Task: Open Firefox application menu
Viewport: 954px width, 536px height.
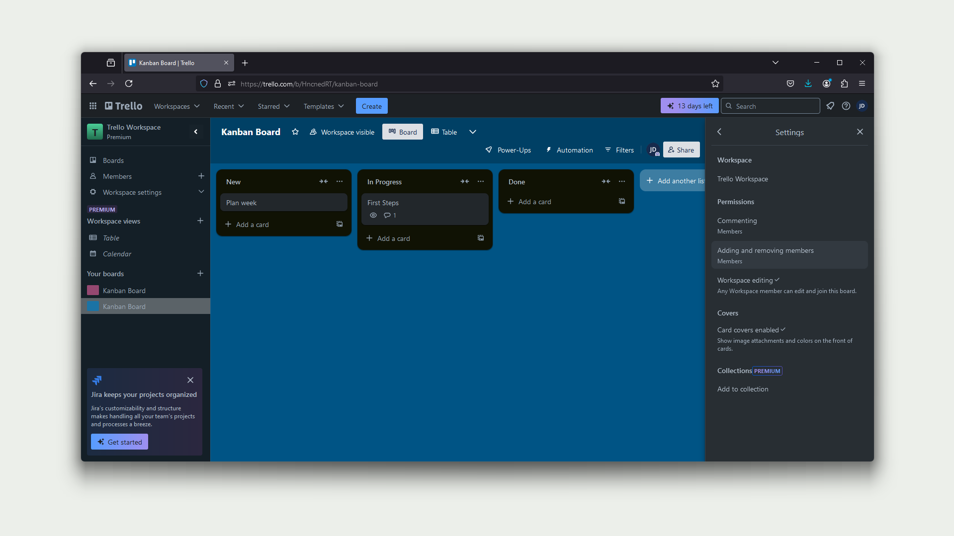Action: pyautogui.click(x=862, y=83)
